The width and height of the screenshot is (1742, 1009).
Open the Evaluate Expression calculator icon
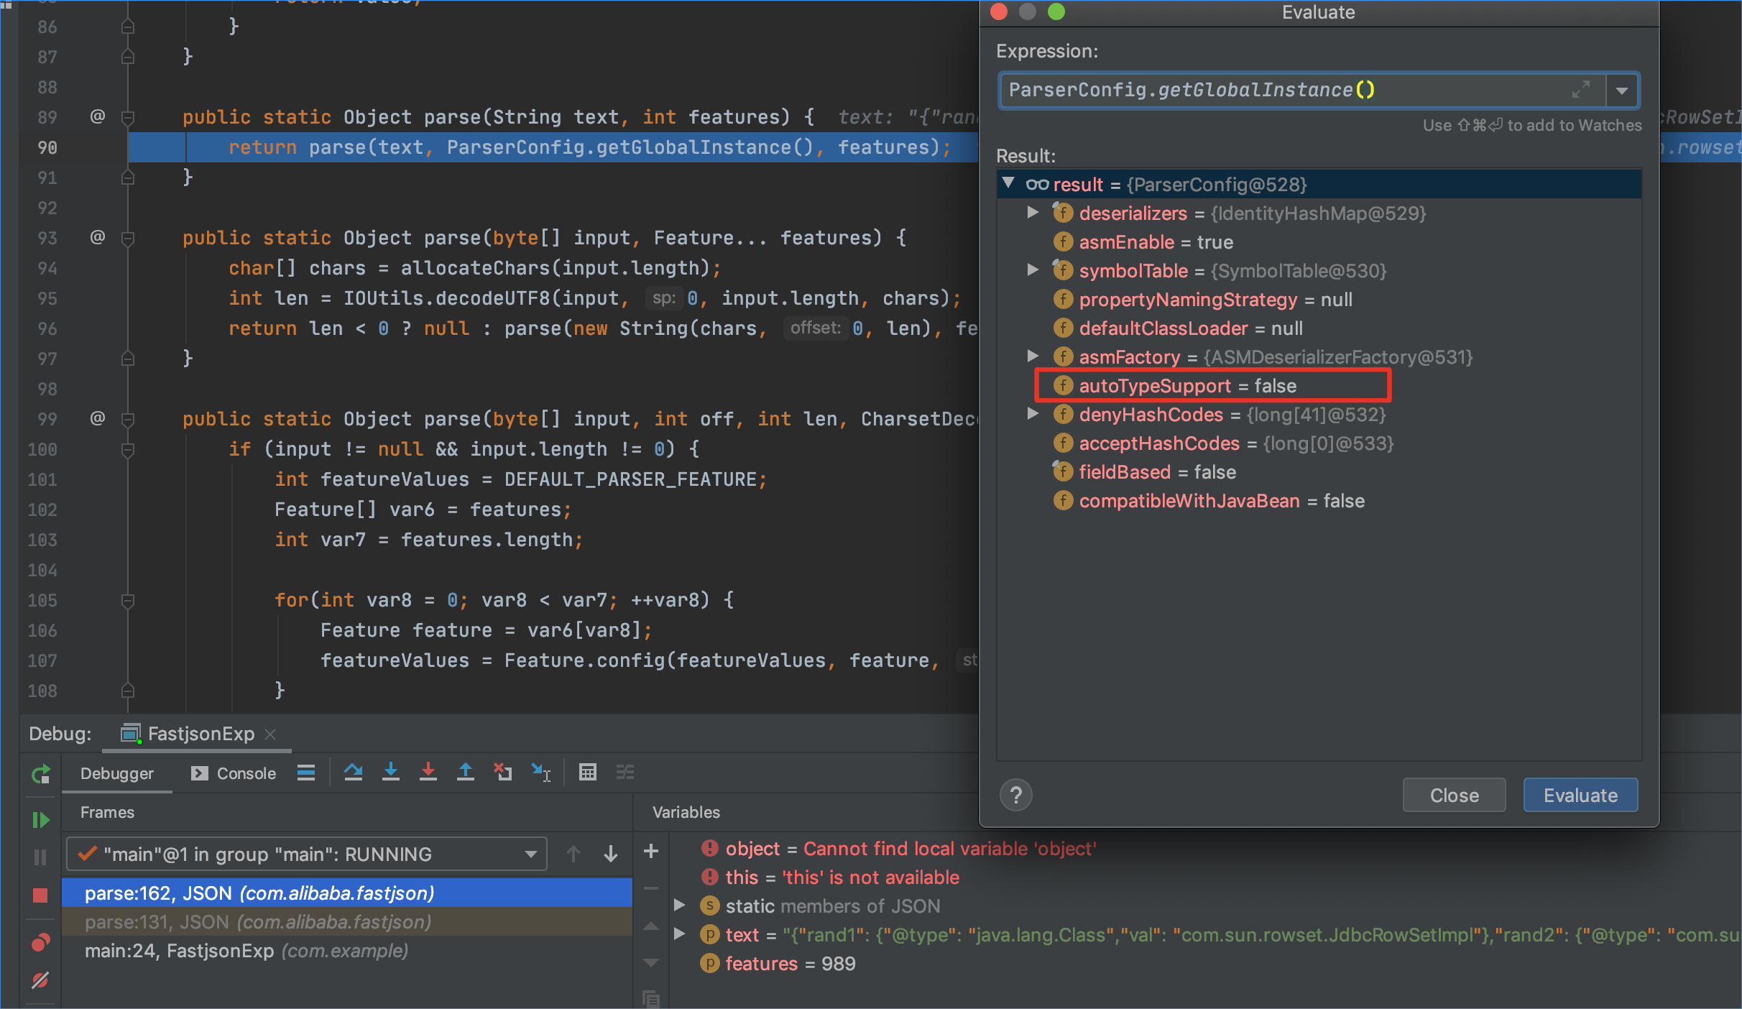pyautogui.click(x=587, y=773)
